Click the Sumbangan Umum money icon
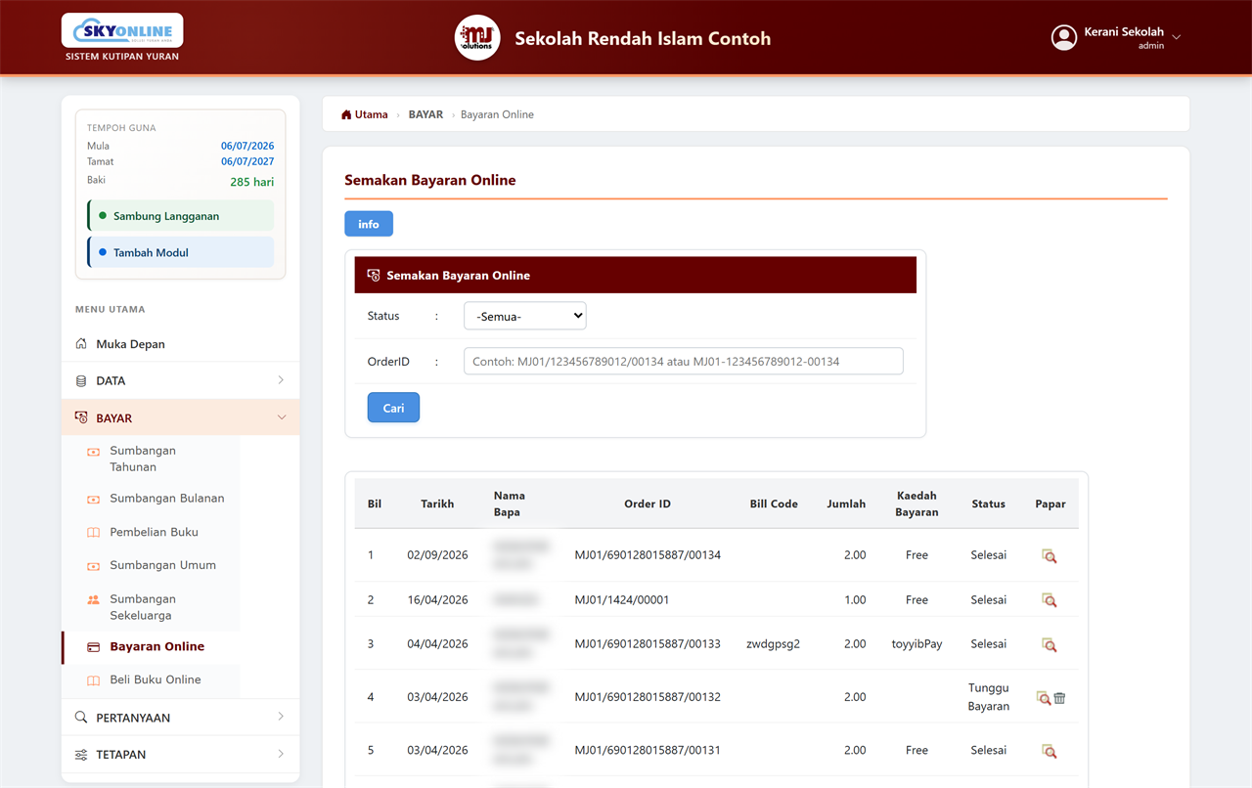The width and height of the screenshot is (1252, 788). point(94,566)
